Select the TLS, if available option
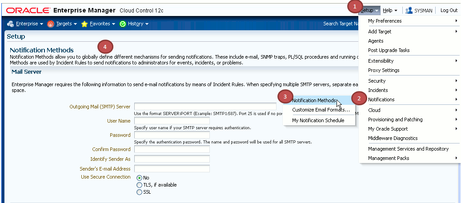This screenshot has height=203, width=461. click(x=139, y=185)
